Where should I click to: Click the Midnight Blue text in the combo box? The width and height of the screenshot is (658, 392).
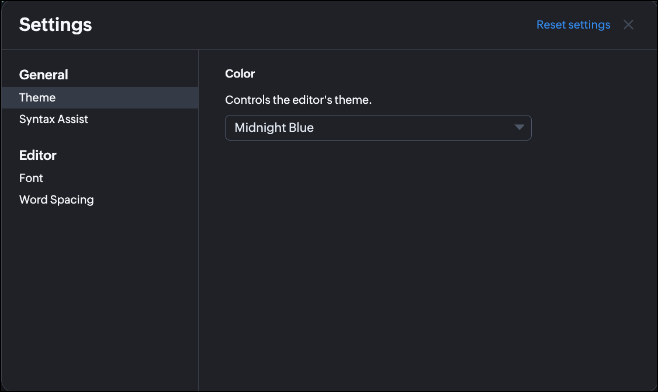(x=274, y=128)
